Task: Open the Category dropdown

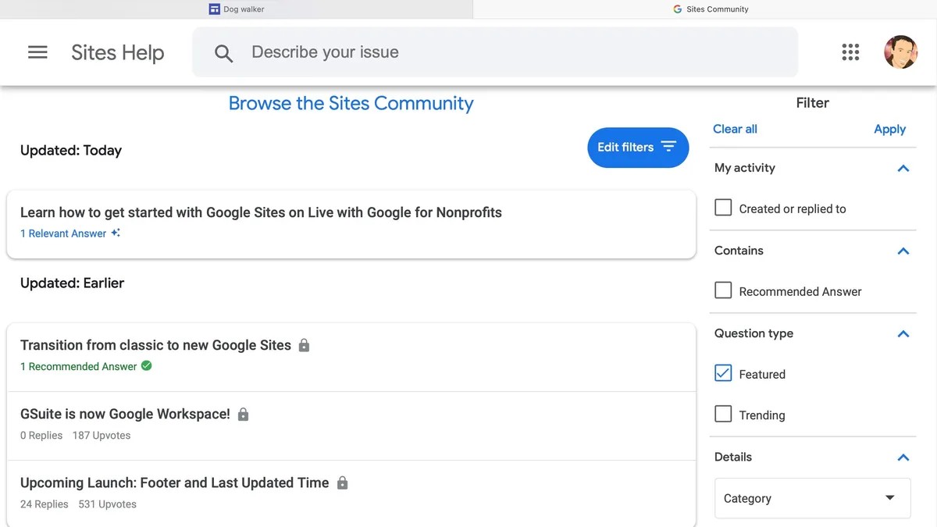Action: tap(812, 498)
